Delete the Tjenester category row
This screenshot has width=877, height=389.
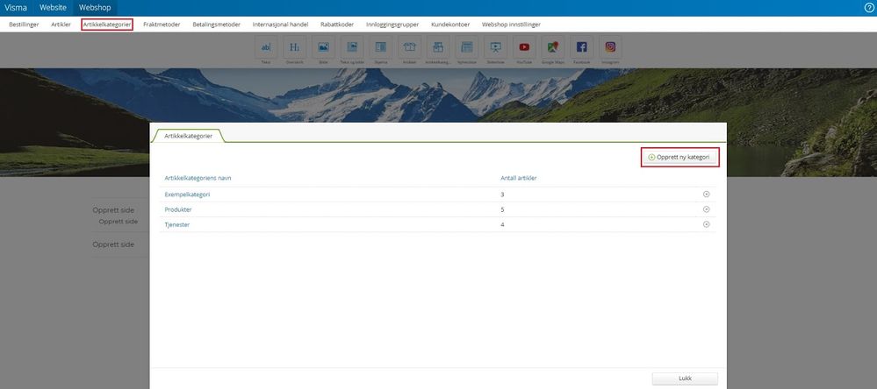point(706,224)
